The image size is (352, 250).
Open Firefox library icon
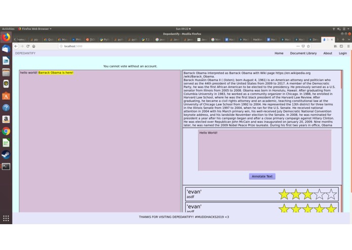click(335, 46)
